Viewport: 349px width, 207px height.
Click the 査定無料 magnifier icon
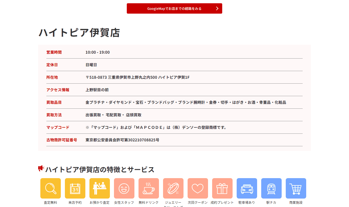coord(50,188)
